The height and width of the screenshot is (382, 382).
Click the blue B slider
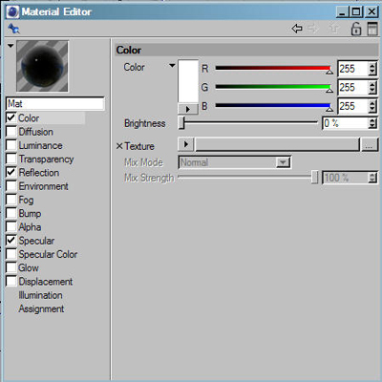(273, 106)
